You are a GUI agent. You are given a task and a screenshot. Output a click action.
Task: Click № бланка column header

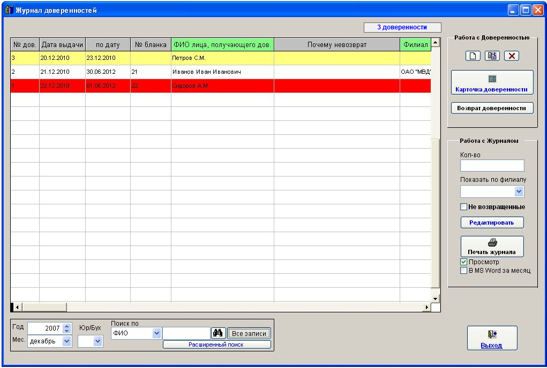click(x=151, y=44)
